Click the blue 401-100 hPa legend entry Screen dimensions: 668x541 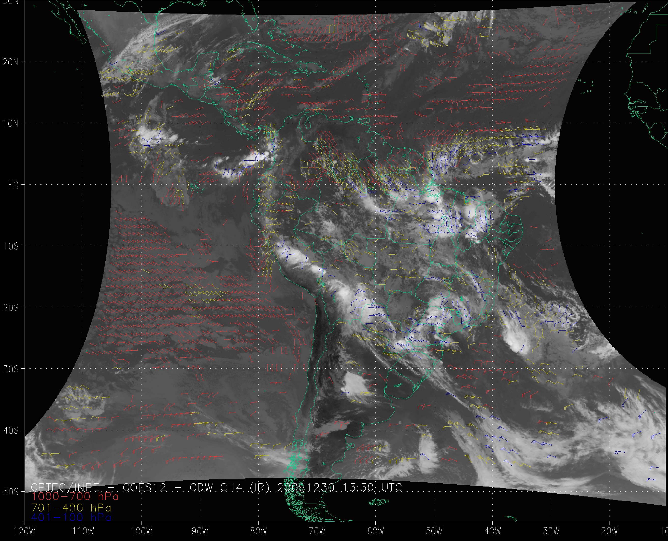[x=71, y=518]
